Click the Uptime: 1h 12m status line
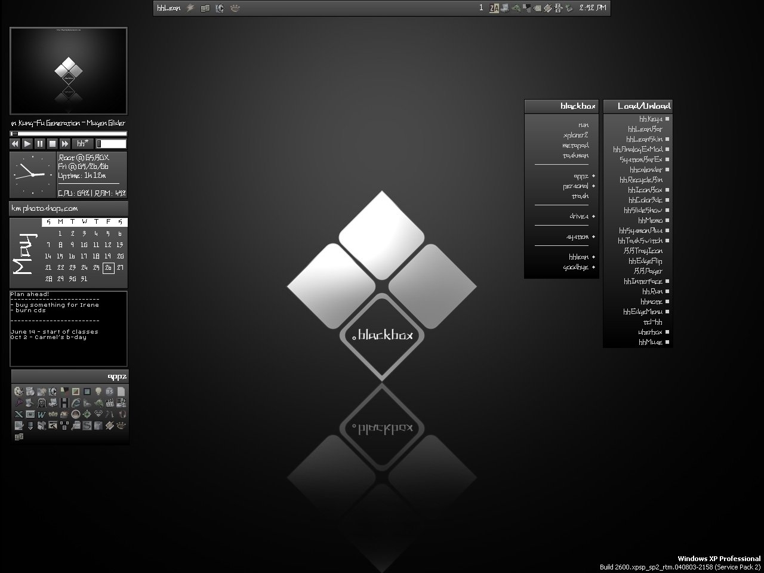Viewport: 764px width, 573px height. (x=82, y=176)
